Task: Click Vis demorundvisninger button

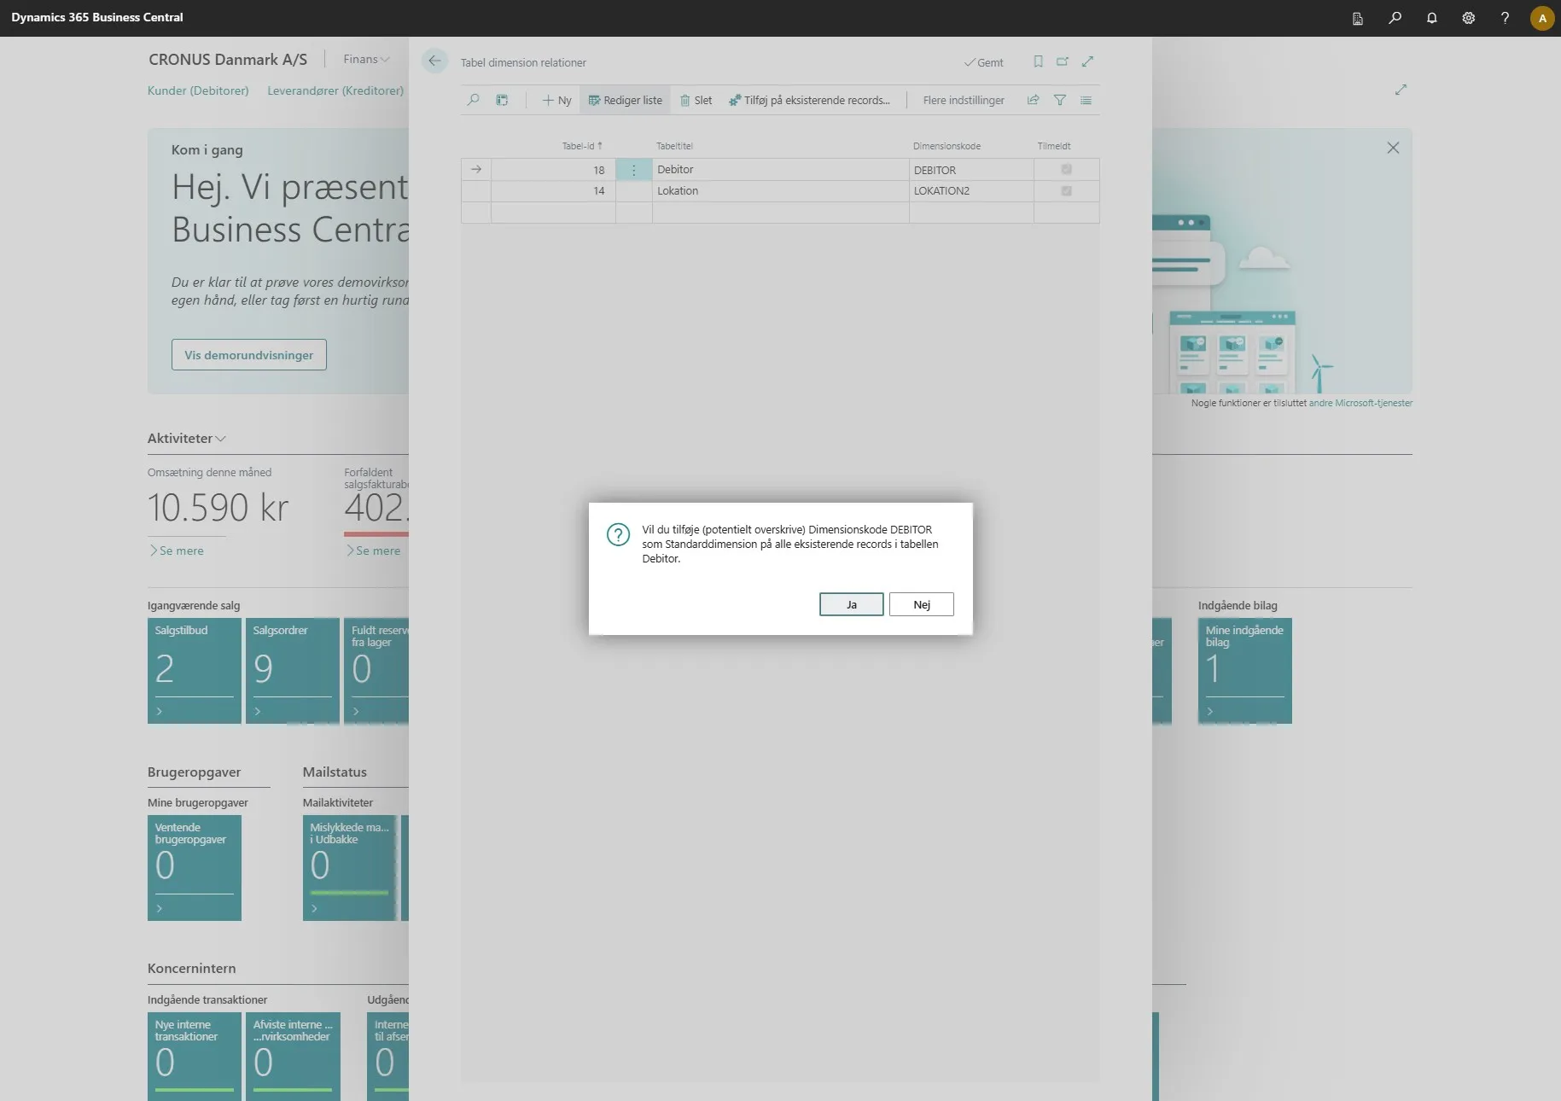Action: pos(249,355)
